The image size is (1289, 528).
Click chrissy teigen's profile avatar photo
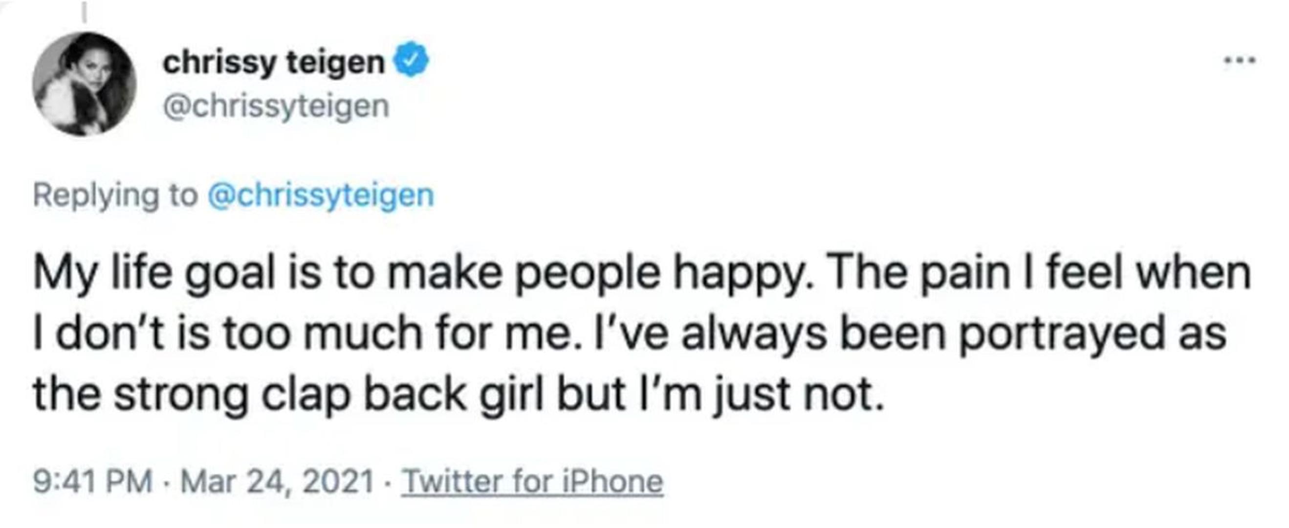[85, 84]
